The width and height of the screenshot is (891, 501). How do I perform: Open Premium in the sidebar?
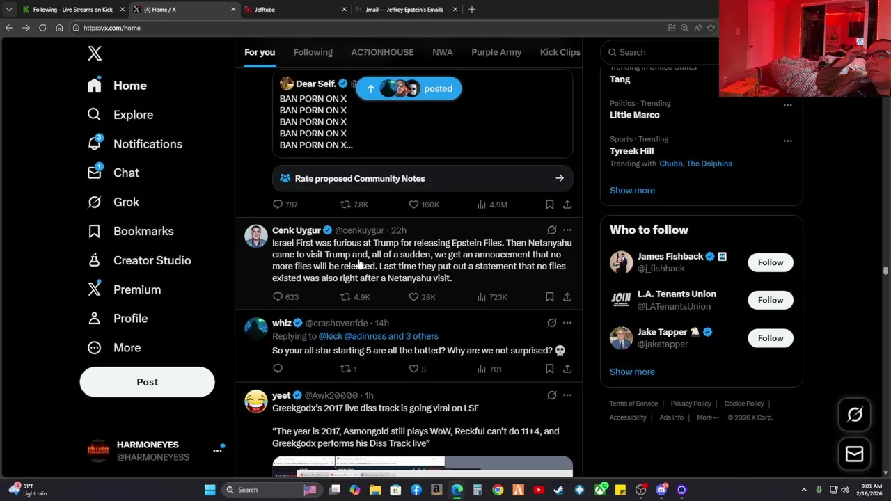(x=124, y=289)
